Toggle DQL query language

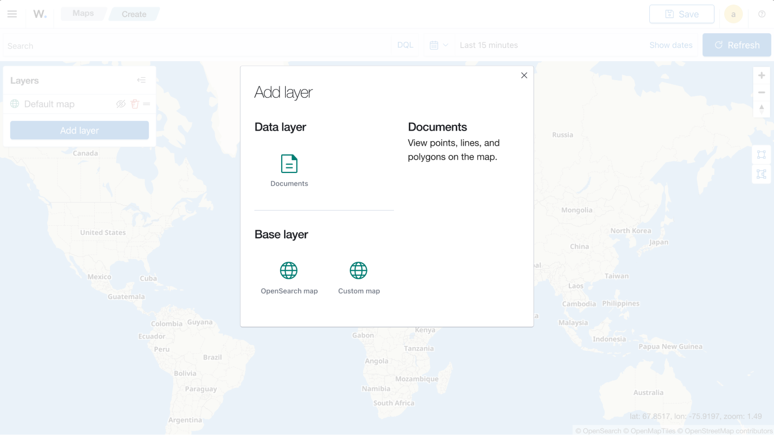(405, 45)
